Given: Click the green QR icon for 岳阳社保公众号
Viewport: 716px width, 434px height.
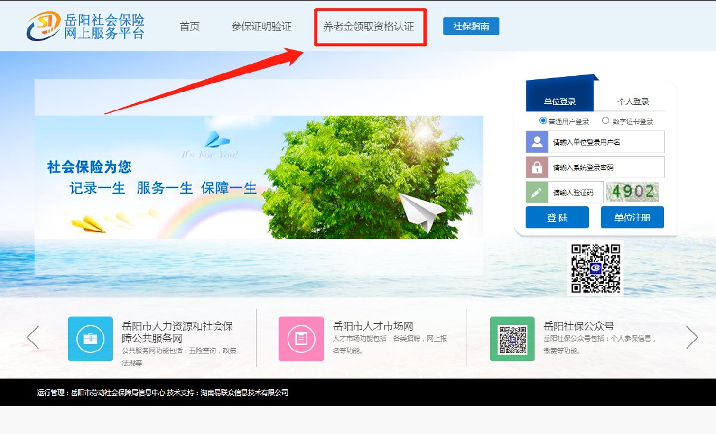Looking at the screenshot, I should pos(512,339).
